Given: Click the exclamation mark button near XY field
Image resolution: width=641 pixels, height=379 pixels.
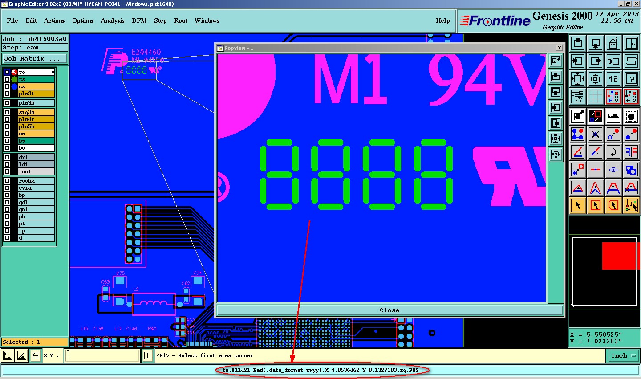Looking at the screenshot, I should [148, 355].
